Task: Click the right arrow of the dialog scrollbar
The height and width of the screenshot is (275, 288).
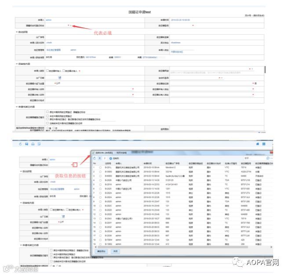Action: point(271,247)
